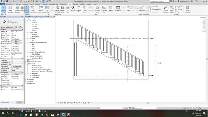Click the Close Hidden windows tool
The height and width of the screenshot is (117, 208).
coord(172,9)
